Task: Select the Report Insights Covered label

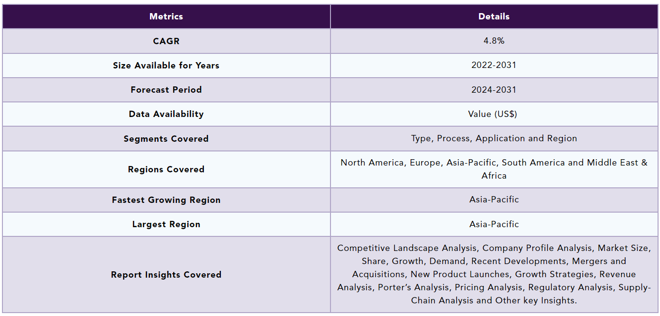Action: pyautogui.click(x=166, y=275)
